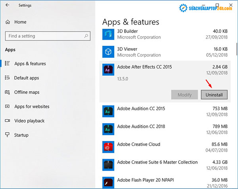Select Adobe Creative Cloud name
Image resolution: width=238 pixels, height=189 pixels.
pos(138,144)
